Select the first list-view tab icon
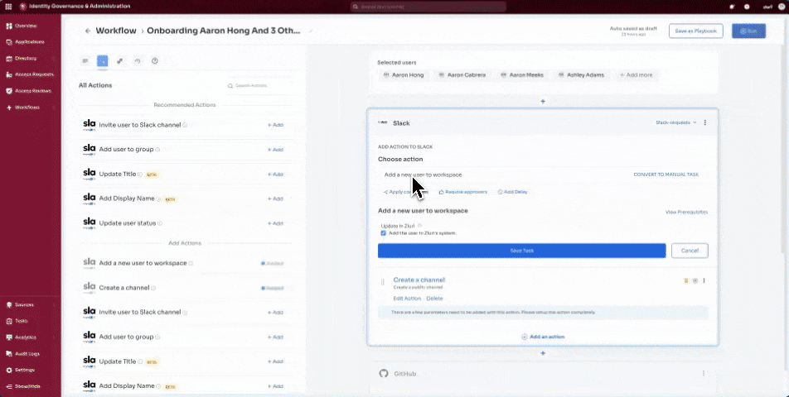 (x=85, y=60)
